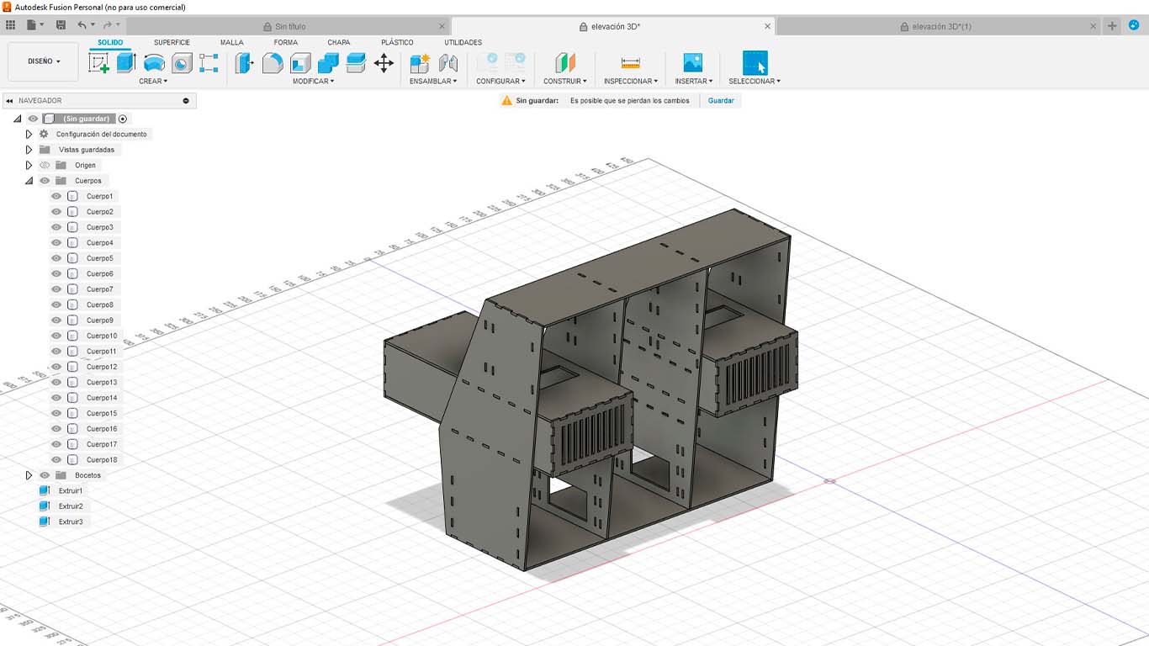The height and width of the screenshot is (646, 1149).
Task: Click the Guardar link
Action: click(x=721, y=101)
